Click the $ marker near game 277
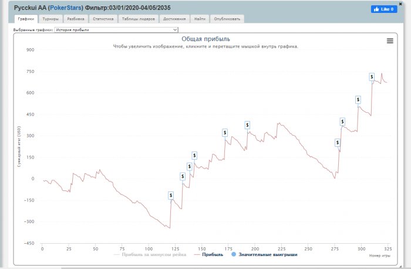 click(x=338, y=143)
